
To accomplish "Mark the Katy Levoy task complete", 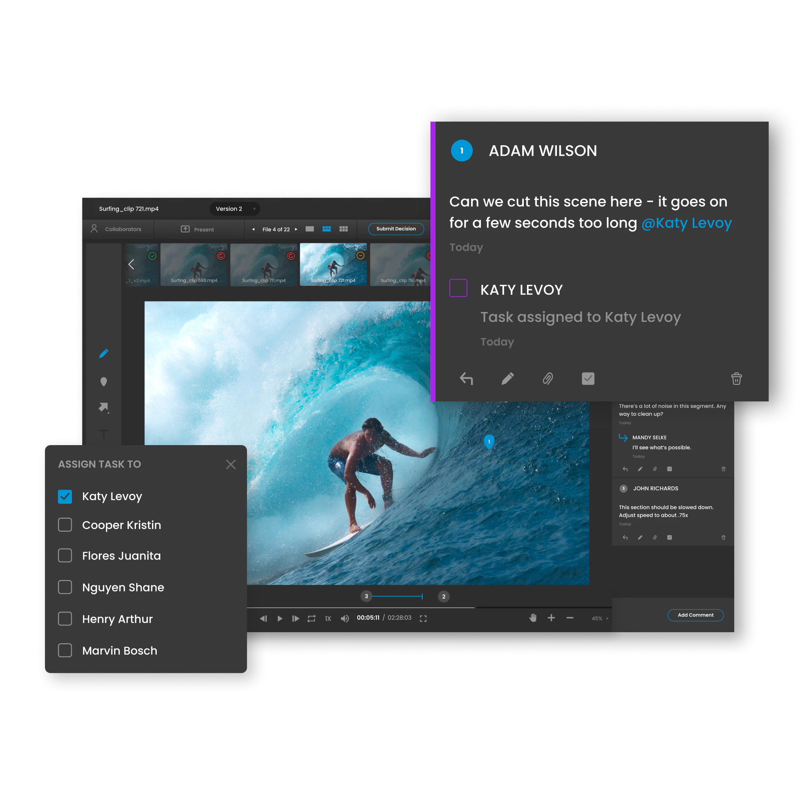I will tap(458, 288).
